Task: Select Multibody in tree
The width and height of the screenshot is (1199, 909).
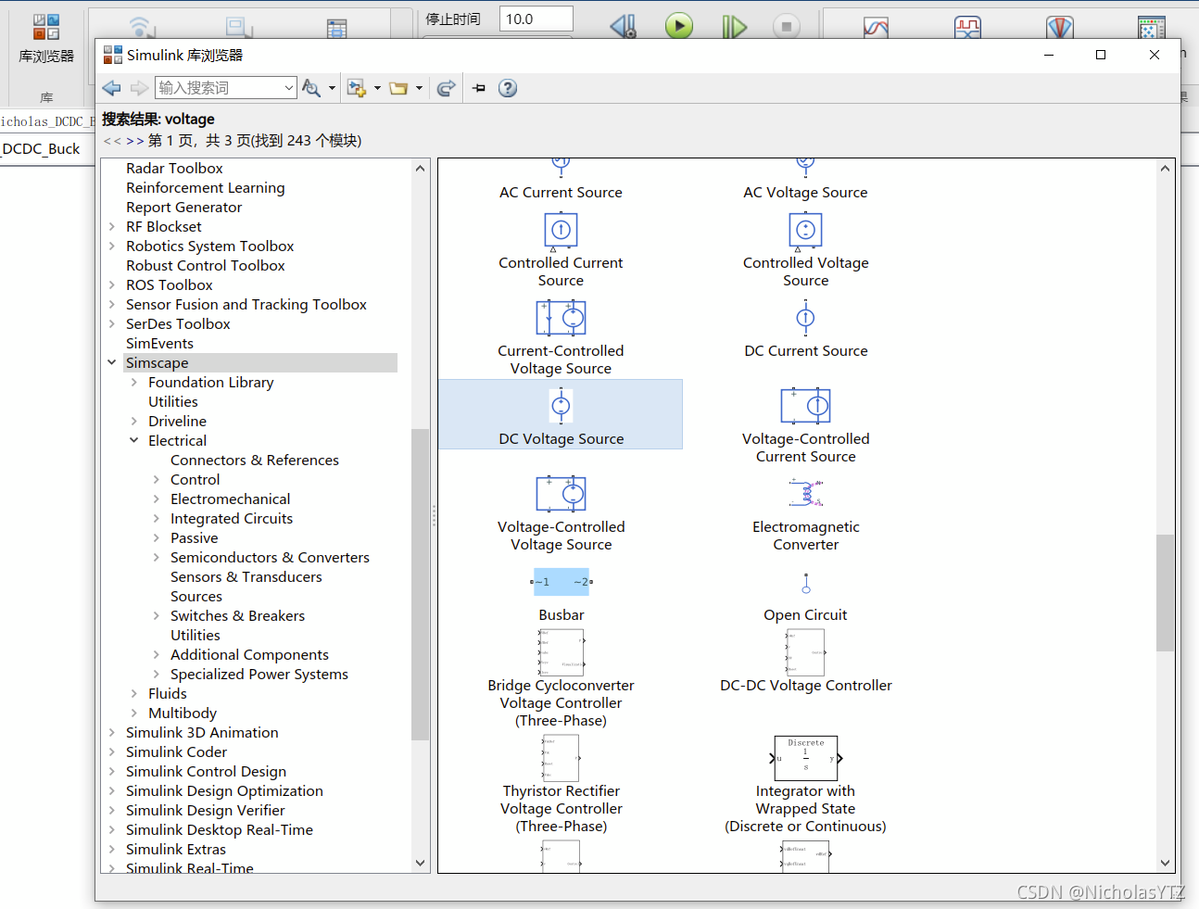Action: 183,713
